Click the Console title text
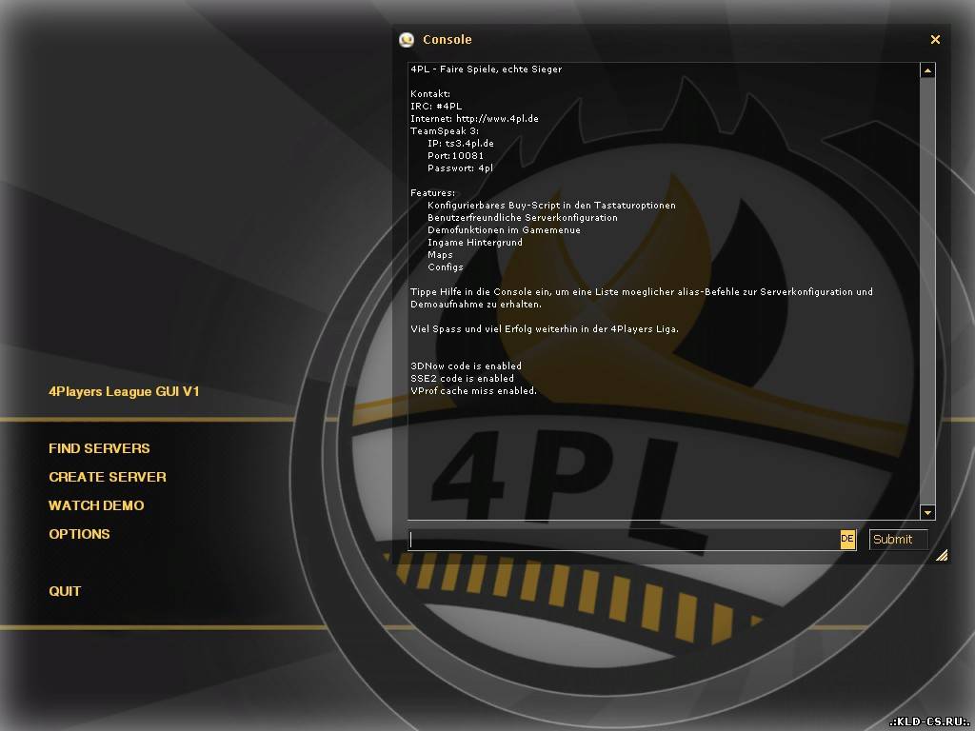The width and height of the screenshot is (975, 731). point(448,39)
